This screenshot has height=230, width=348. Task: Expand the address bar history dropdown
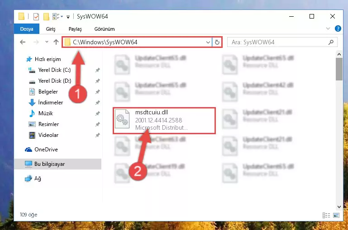tap(208, 42)
